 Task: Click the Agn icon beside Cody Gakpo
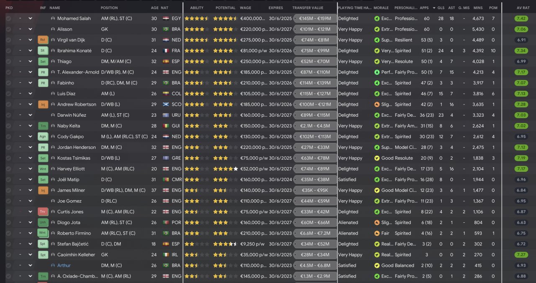[43, 137]
